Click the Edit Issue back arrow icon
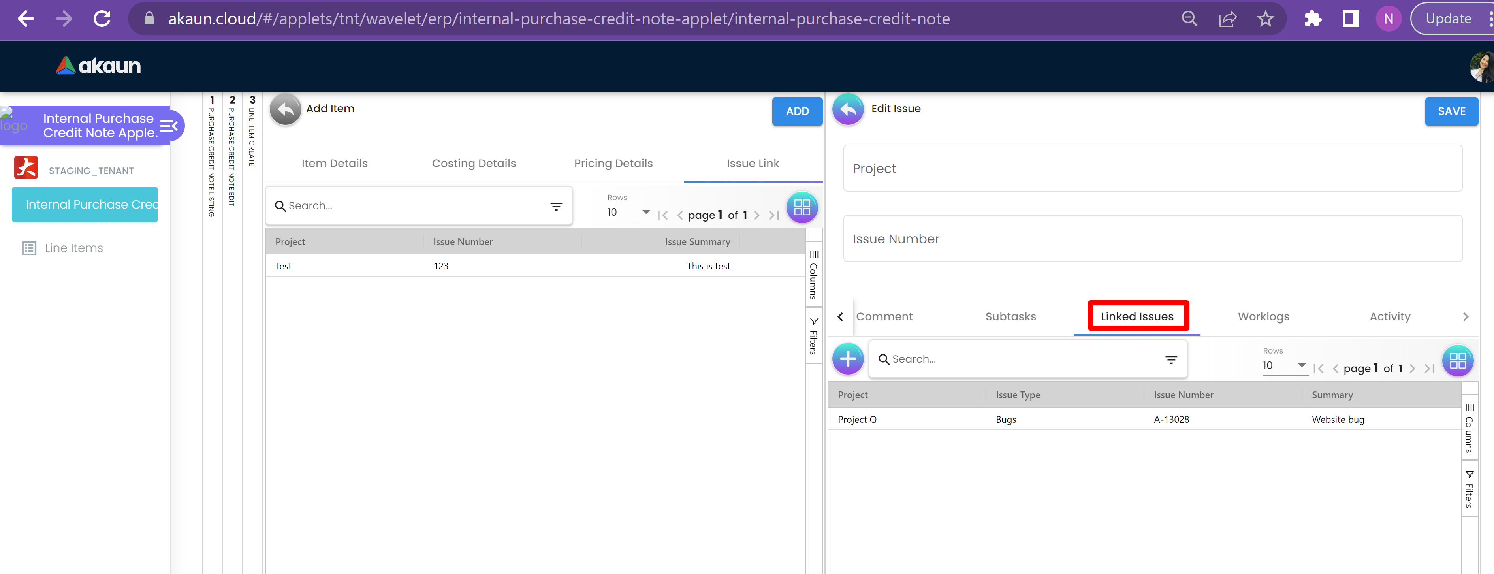 point(848,109)
